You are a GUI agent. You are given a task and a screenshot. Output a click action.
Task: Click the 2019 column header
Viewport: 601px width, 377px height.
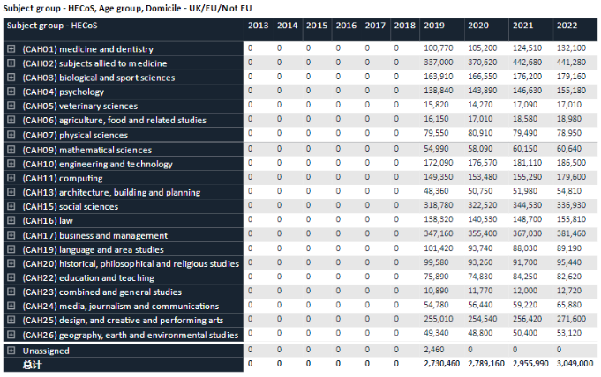click(434, 26)
